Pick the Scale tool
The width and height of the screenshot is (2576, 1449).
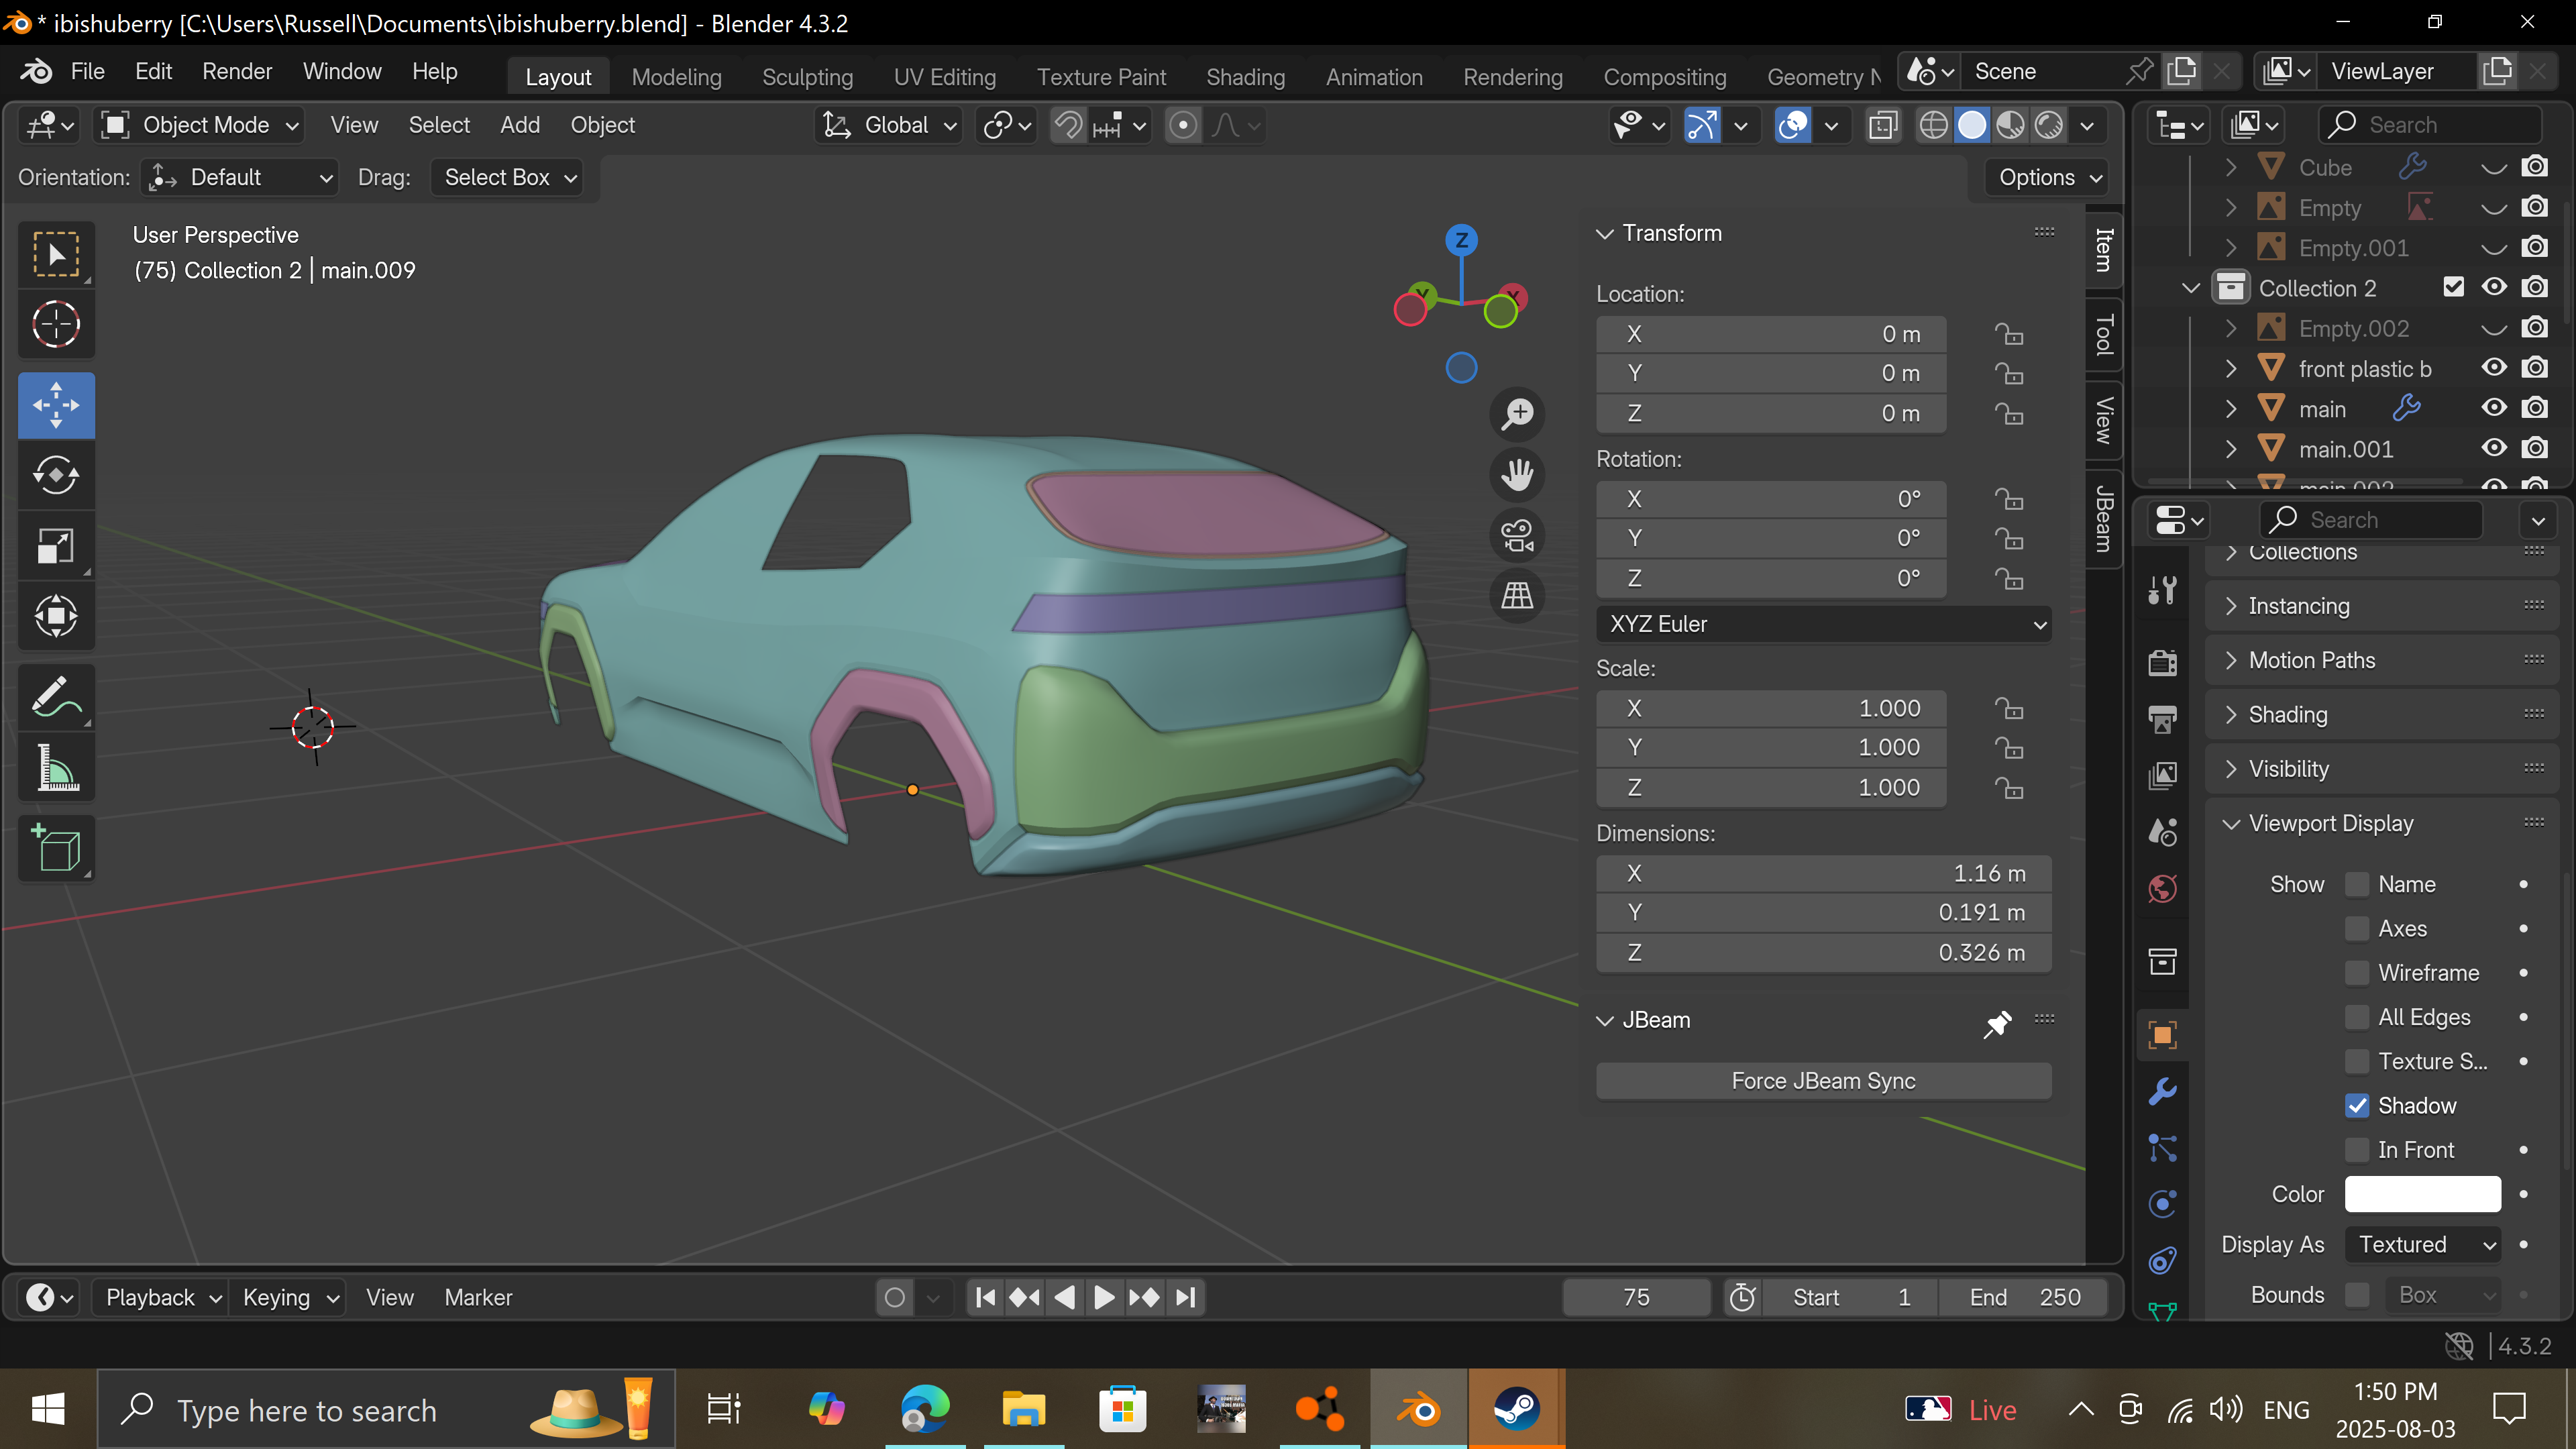[x=56, y=546]
